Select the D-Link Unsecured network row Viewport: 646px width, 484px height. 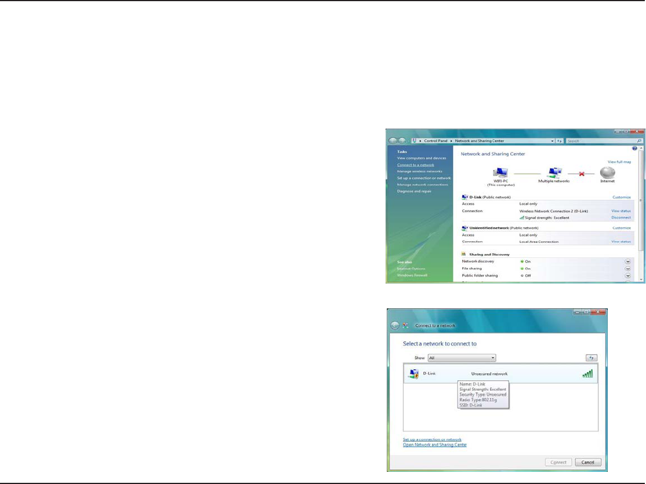point(500,374)
